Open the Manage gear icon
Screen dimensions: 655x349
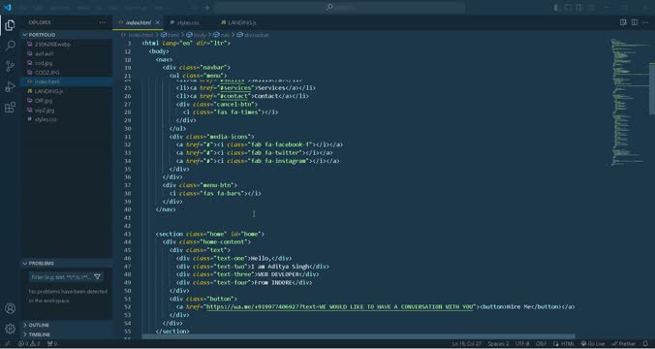10,329
